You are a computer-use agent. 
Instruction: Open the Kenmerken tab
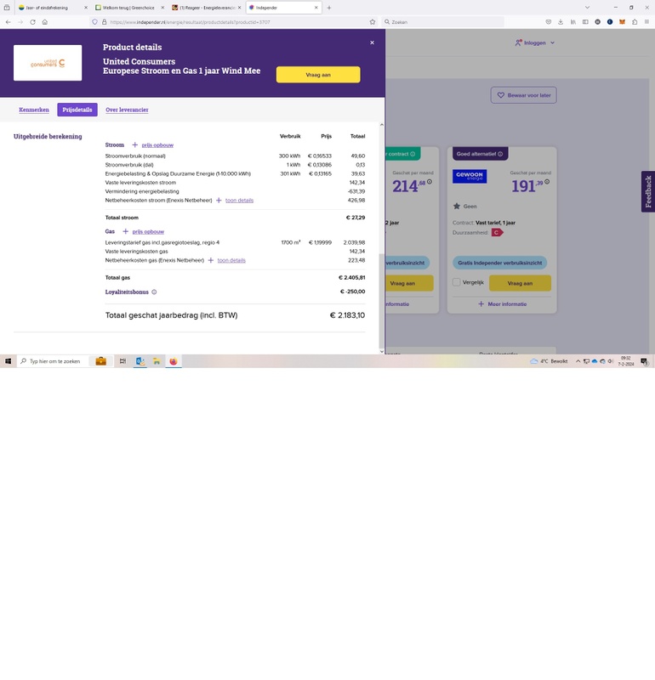(34, 110)
